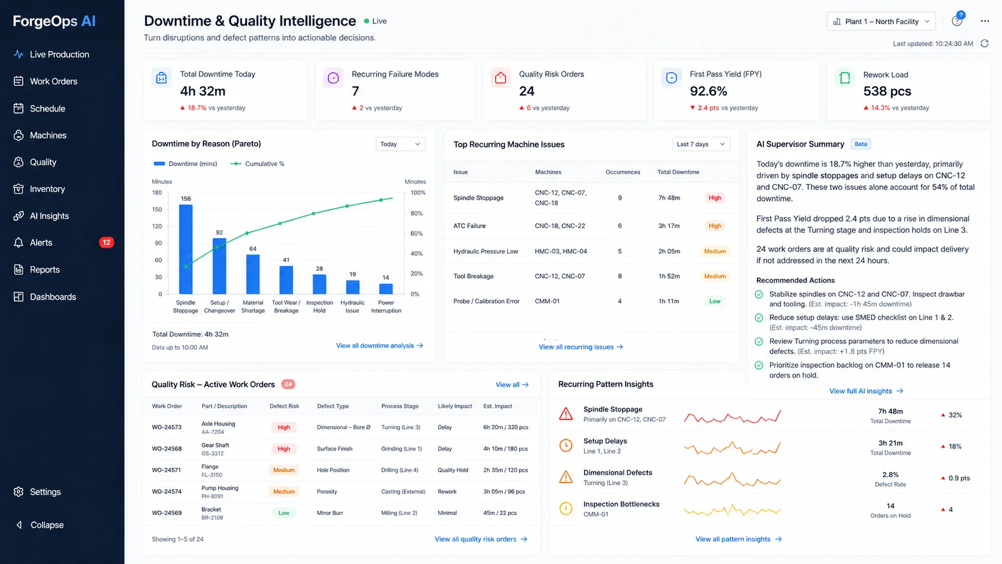This screenshot has width=1002, height=564.
Task: Open the Last 7 days dropdown
Action: [x=701, y=144]
